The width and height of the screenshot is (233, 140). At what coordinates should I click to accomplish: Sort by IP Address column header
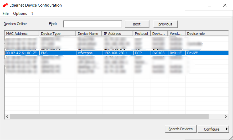click(x=117, y=34)
